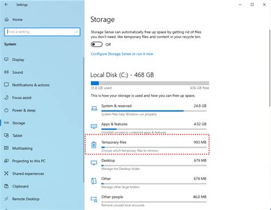Open Tablet settings page
271x210 pixels.
42,136
